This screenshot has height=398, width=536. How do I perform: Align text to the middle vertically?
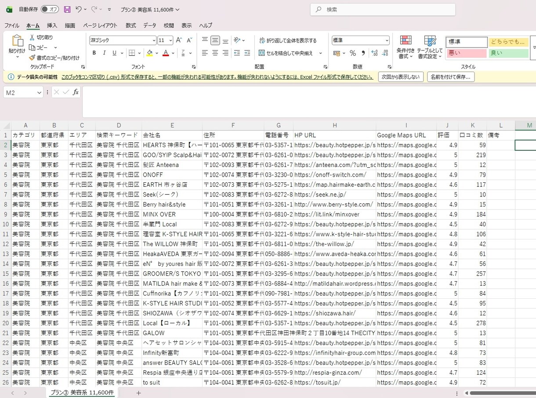click(215, 40)
